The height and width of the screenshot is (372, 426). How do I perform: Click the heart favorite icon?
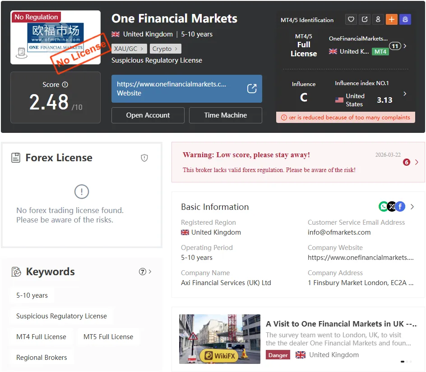(x=351, y=19)
